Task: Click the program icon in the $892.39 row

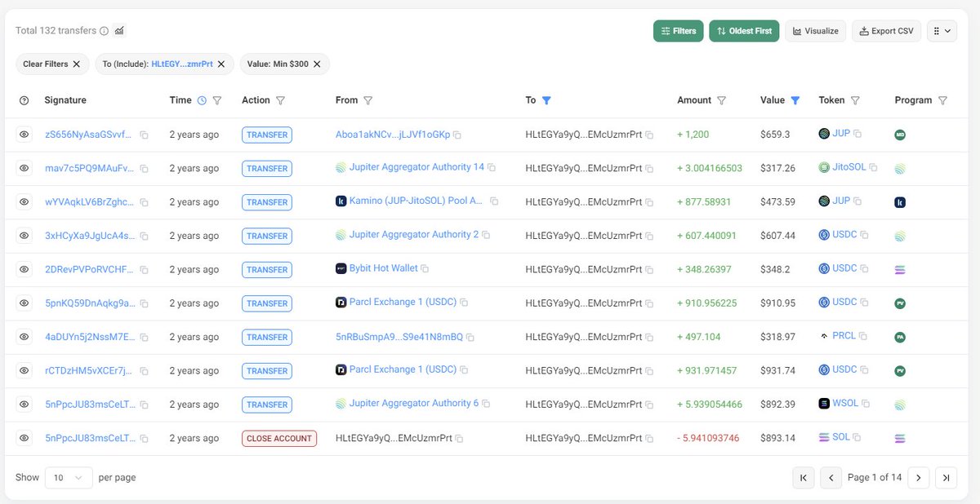Action: click(900, 405)
